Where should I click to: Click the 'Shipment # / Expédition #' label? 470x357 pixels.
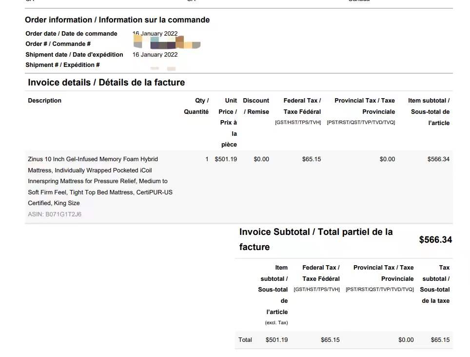(62, 65)
